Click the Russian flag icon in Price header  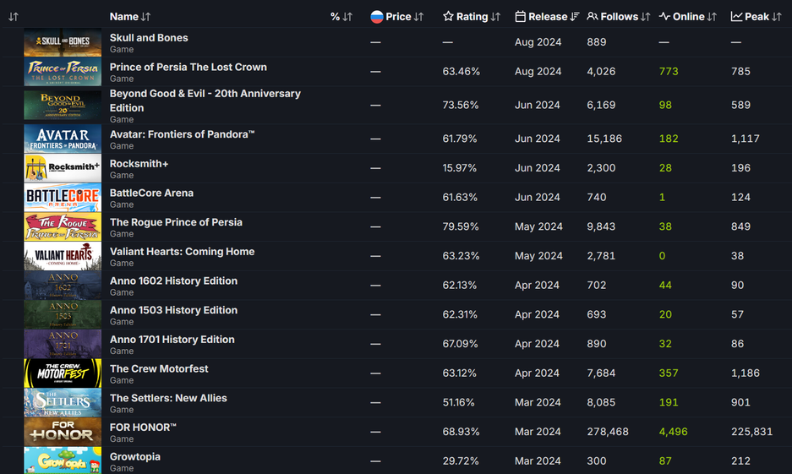click(x=377, y=17)
